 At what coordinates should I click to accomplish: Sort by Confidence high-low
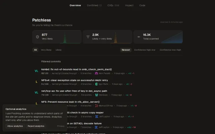pos(145,50)
